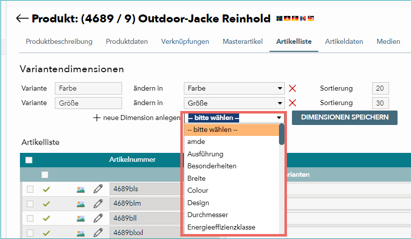Image resolution: width=411 pixels, height=239 pixels.
Task: Click article number field 4689bll
Action: pyautogui.click(x=145, y=218)
